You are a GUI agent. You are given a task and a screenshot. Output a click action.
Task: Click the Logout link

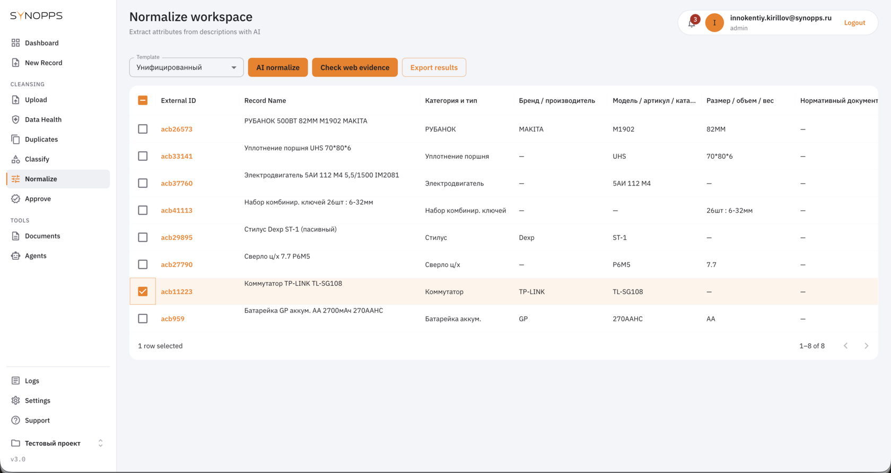854,23
